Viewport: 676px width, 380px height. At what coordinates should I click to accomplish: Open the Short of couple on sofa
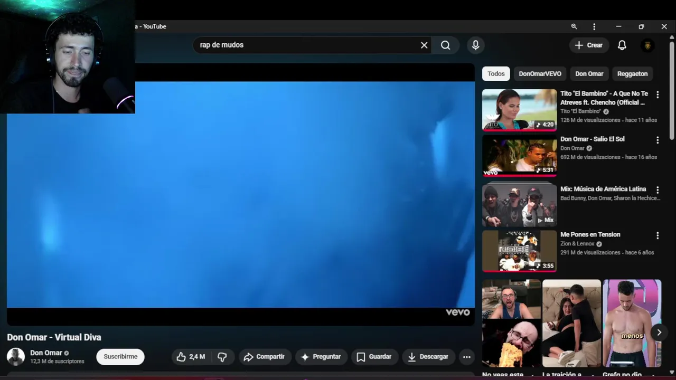pos(571,323)
